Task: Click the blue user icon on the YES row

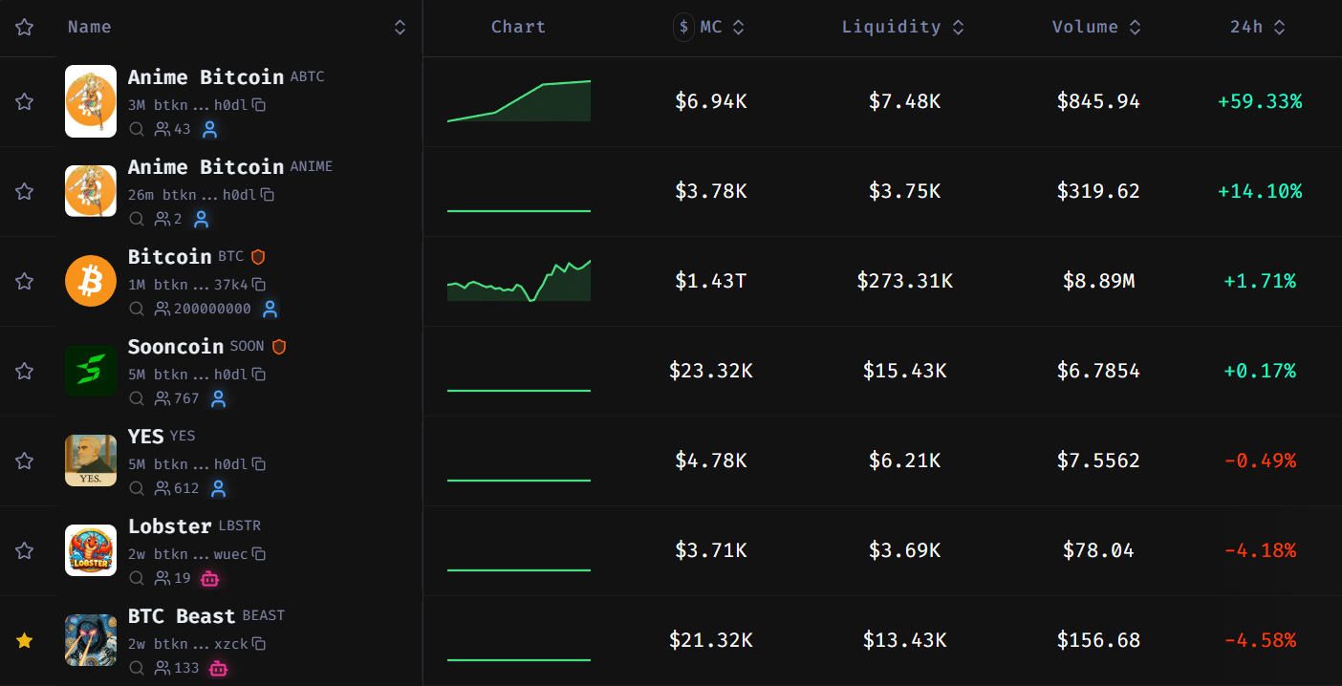Action: [218, 488]
